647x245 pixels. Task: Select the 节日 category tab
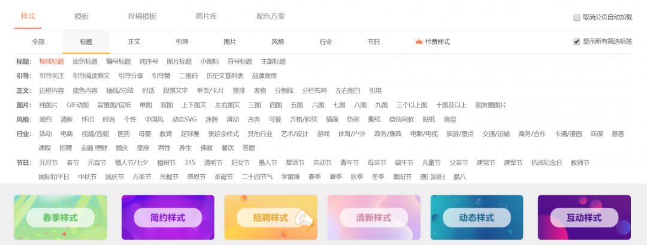point(374,42)
